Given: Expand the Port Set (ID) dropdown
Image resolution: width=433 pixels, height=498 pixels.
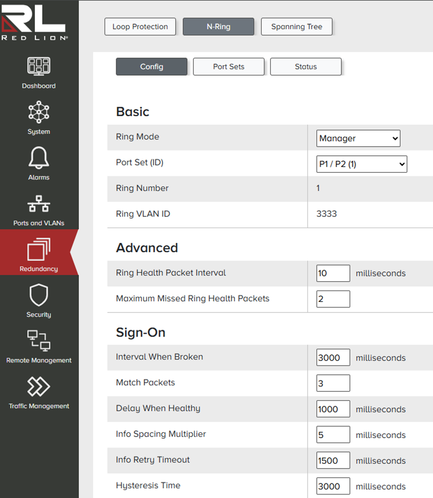Looking at the screenshot, I should pos(362,164).
